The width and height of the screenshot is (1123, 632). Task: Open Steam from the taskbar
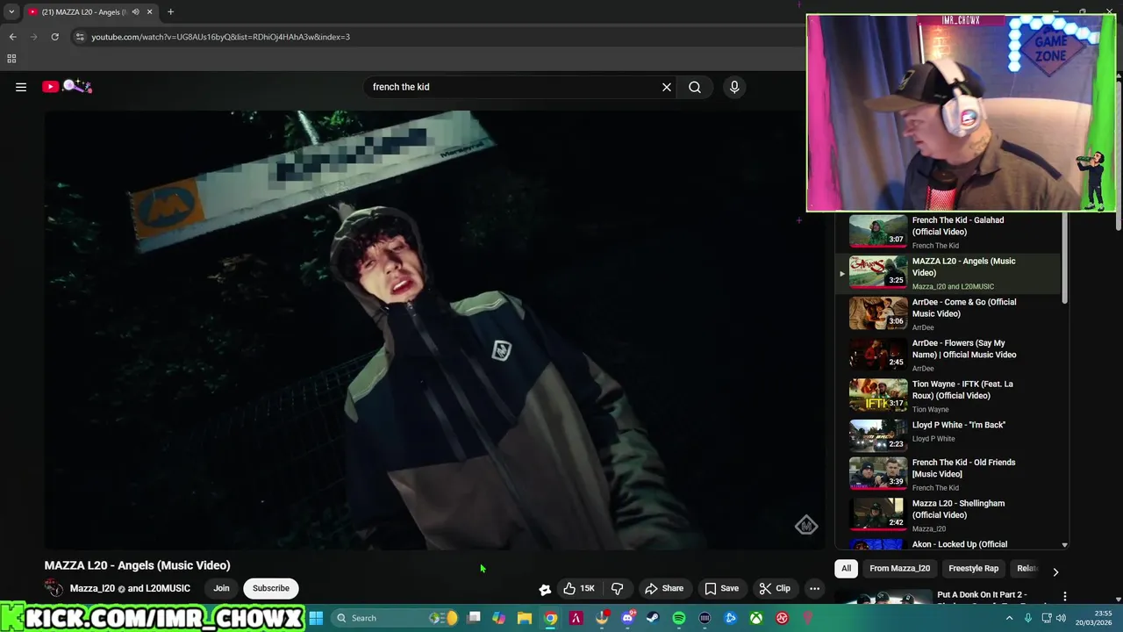point(653,618)
